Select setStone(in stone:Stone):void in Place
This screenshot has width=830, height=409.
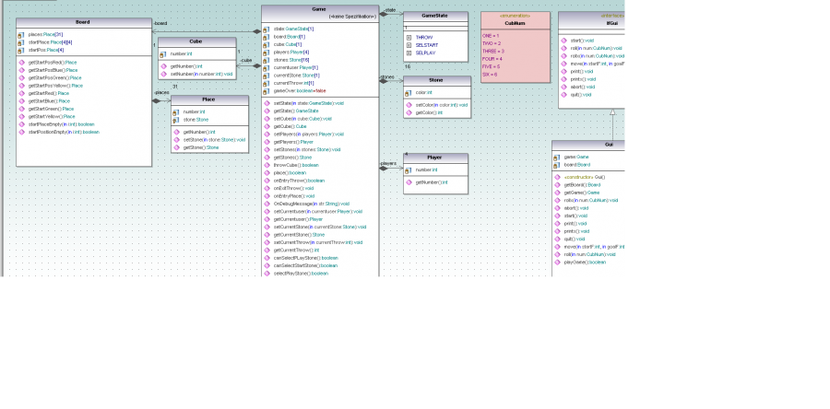214,140
